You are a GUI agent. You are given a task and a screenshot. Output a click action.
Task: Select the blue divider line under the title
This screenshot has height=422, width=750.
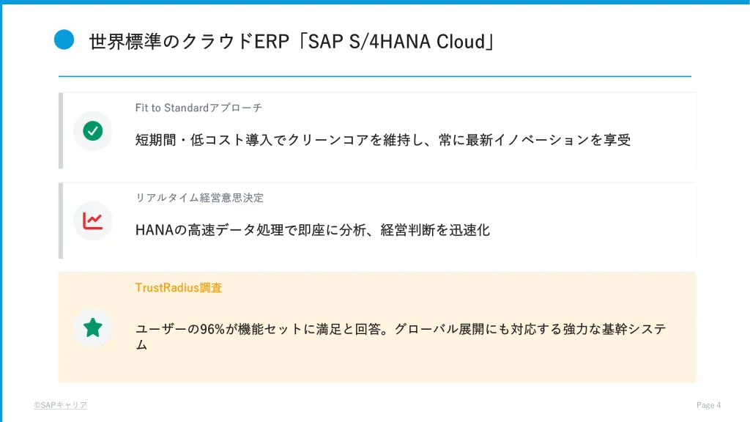click(x=375, y=76)
